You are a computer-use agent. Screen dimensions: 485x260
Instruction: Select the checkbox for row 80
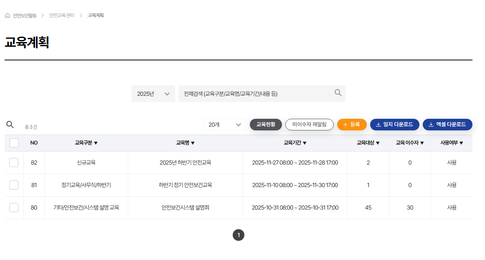tap(14, 207)
